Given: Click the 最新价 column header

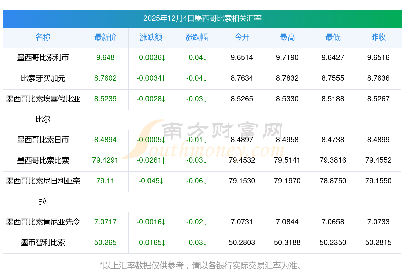Looking at the screenshot, I should pos(105,37).
